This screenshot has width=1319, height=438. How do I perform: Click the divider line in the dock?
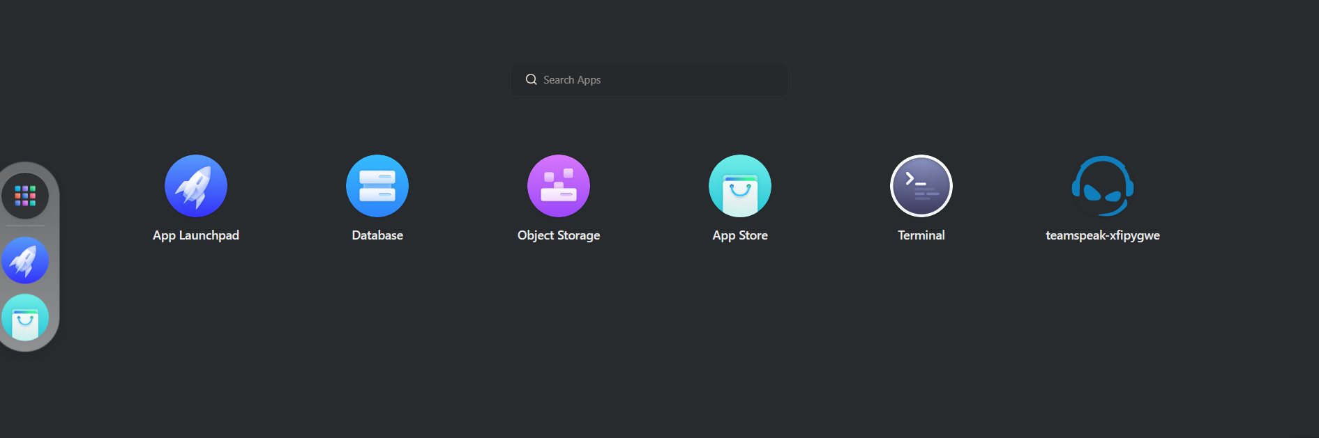25,226
